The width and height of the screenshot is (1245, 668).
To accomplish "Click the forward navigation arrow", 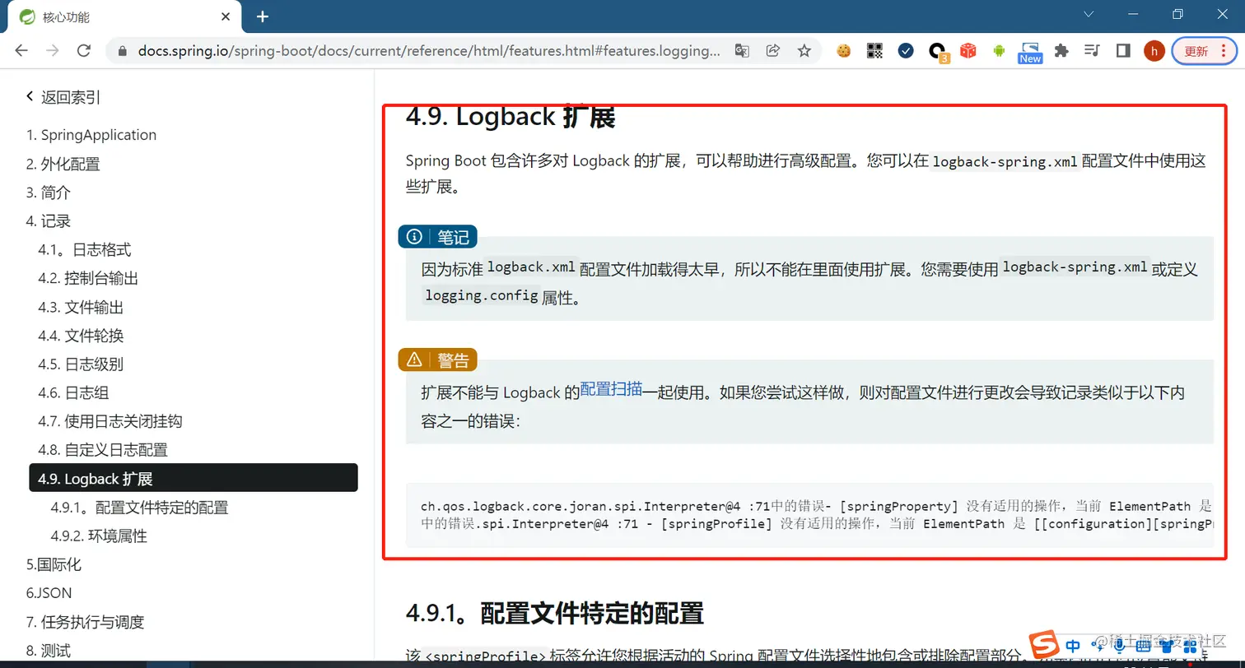I will click(x=53, y=51).
